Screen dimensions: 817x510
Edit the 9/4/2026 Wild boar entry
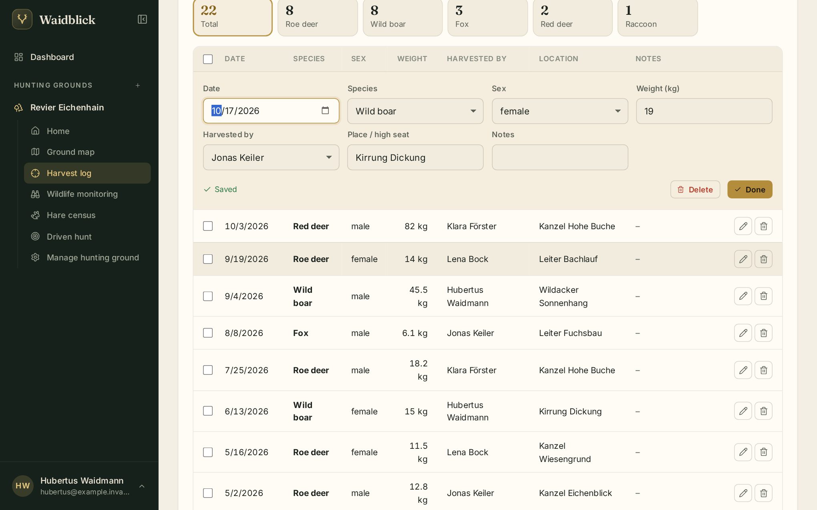(743, 296)
